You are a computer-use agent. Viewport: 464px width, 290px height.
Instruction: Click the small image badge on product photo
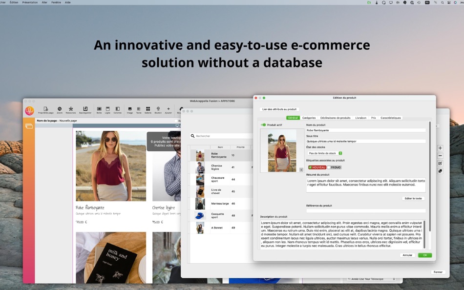[301, 170]
